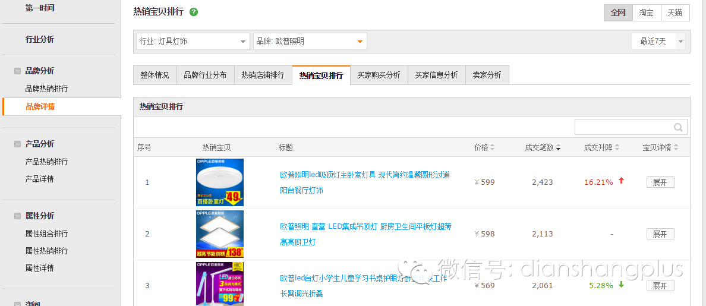Open the 卖家分析 tab
The width and height of the screenshot is (706, 306).
coord(487,75)
